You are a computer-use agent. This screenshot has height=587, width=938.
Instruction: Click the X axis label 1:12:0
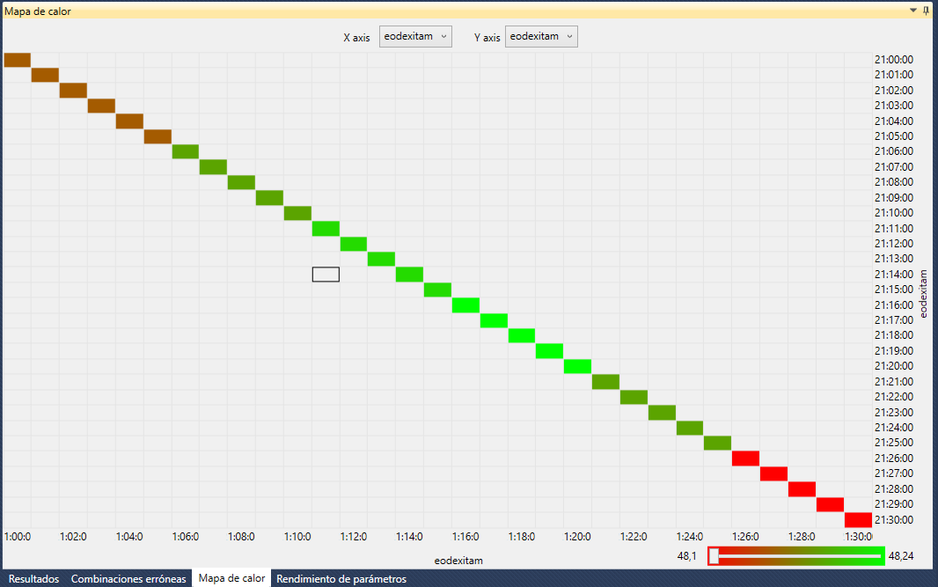[x=354, y=537]
